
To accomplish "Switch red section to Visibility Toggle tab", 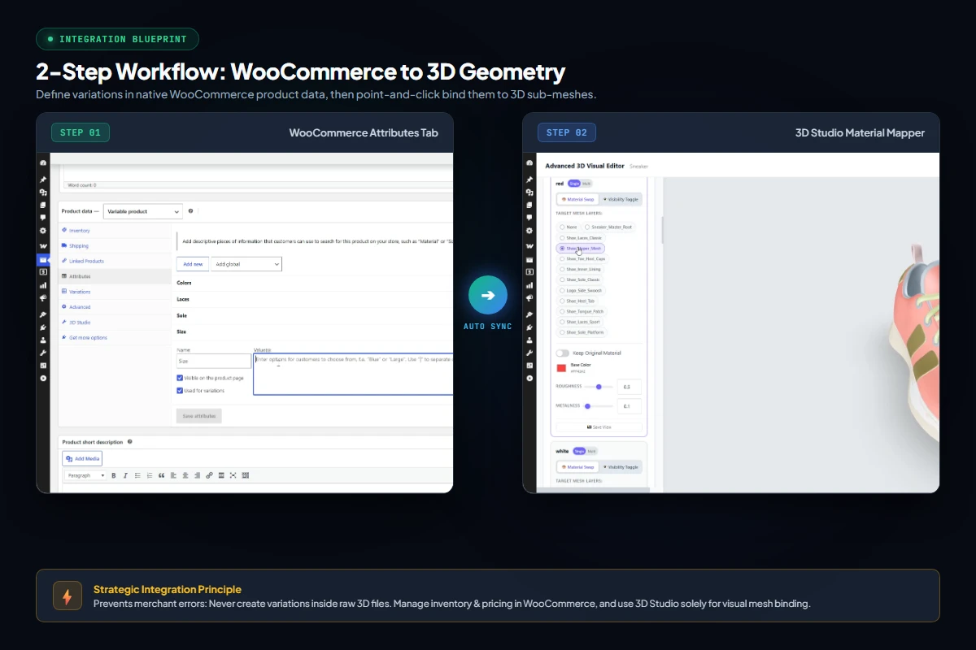I will pyautogui.click(x=621, y=199).
